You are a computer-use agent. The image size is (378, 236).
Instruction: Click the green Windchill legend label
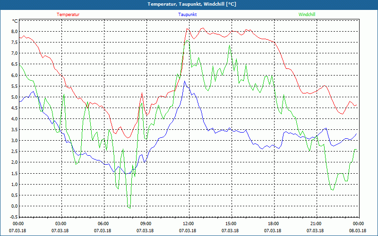[307, 15]
